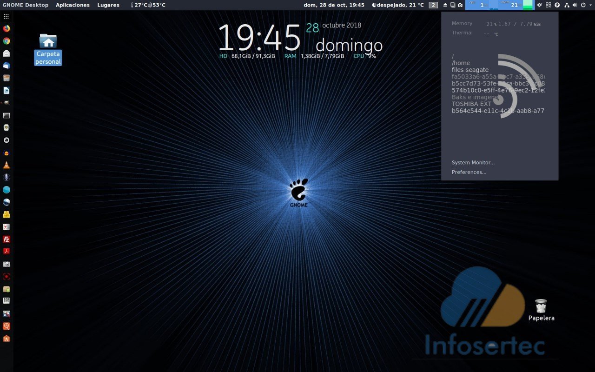Viewport: 595px width, 372px height.
Task: Open the Lugares menu
Action: [108, 5]
